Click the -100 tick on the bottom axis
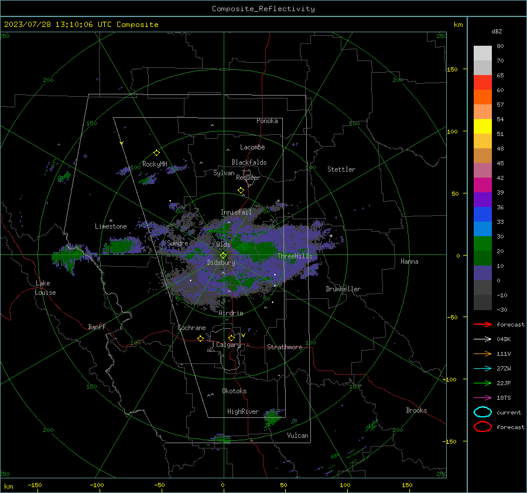527x493 pixels. pyautogui.click(x=97, y=485)
